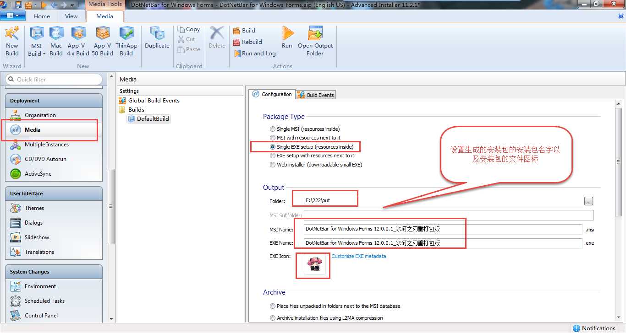The width and height of the screenshot is (626, 333).
Task: Cut the selected item
Action: (187, 39)
